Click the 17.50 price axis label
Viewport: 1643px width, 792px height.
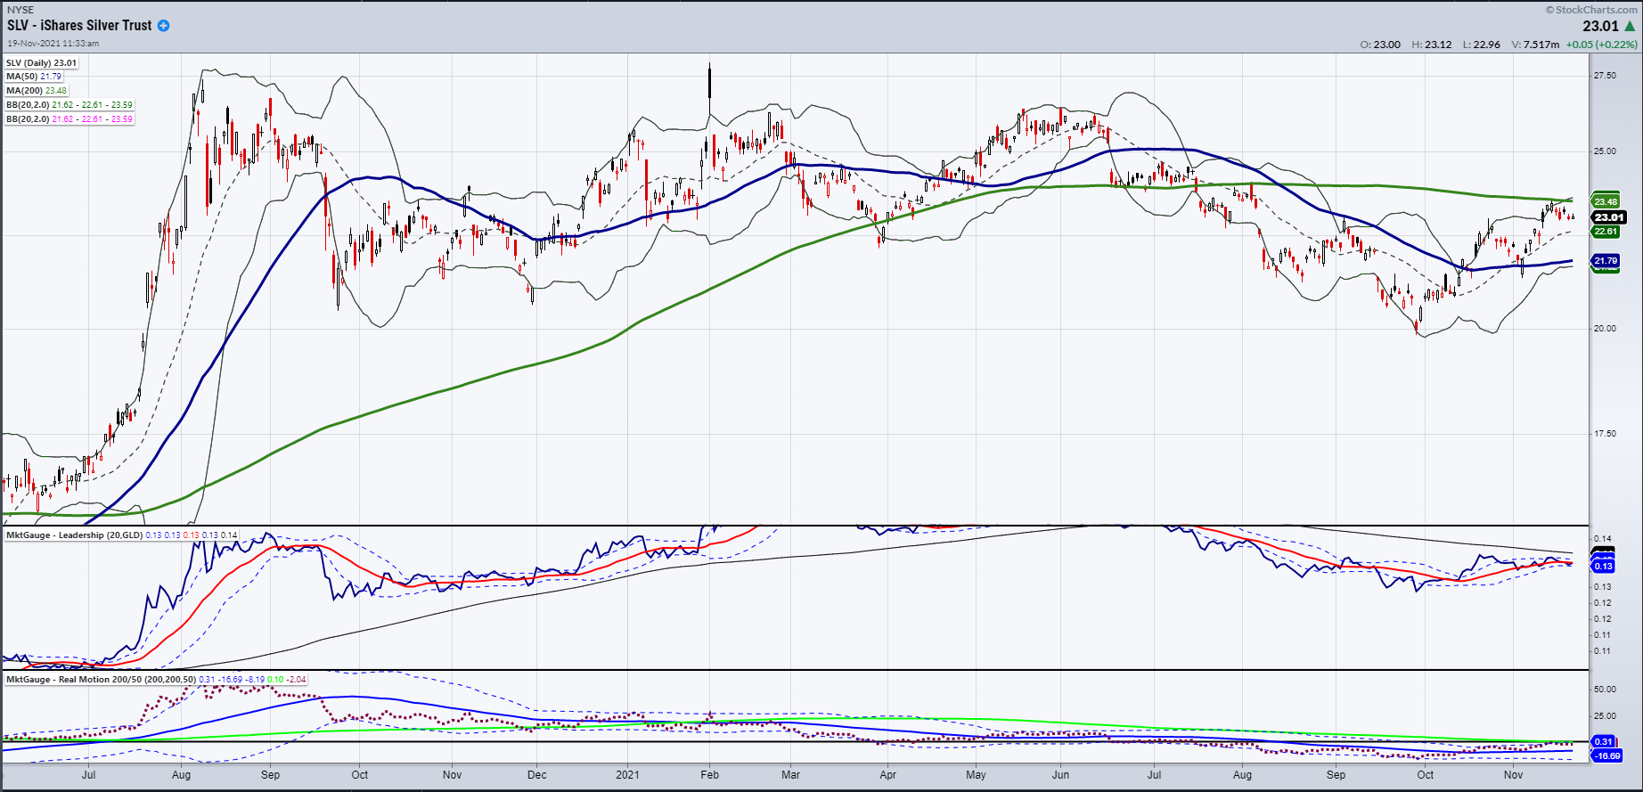click(x=1605, y=434)
